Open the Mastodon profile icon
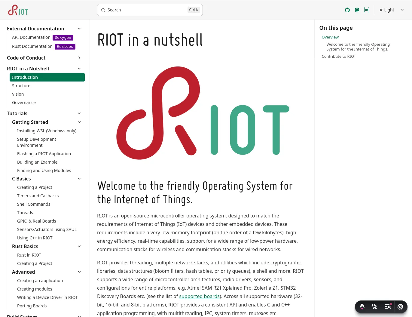 click(357, 10)
